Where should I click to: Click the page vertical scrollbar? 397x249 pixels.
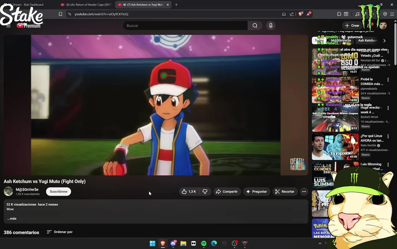(x=395, y=44)
